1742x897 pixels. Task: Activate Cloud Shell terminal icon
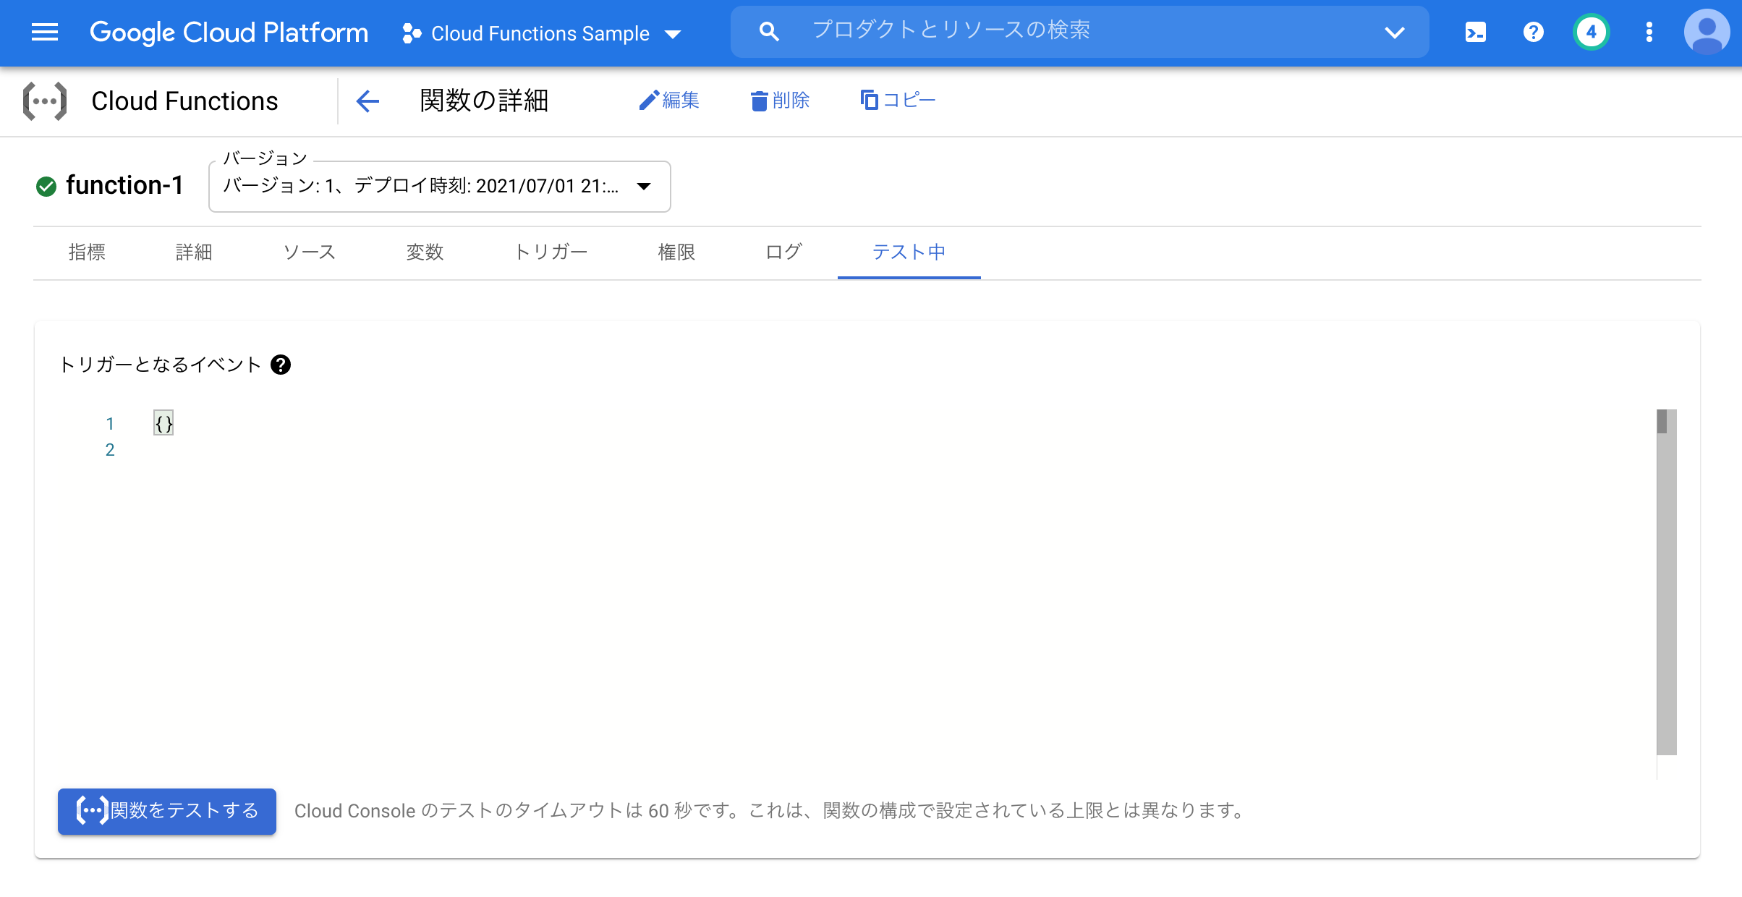point(1475,32)
